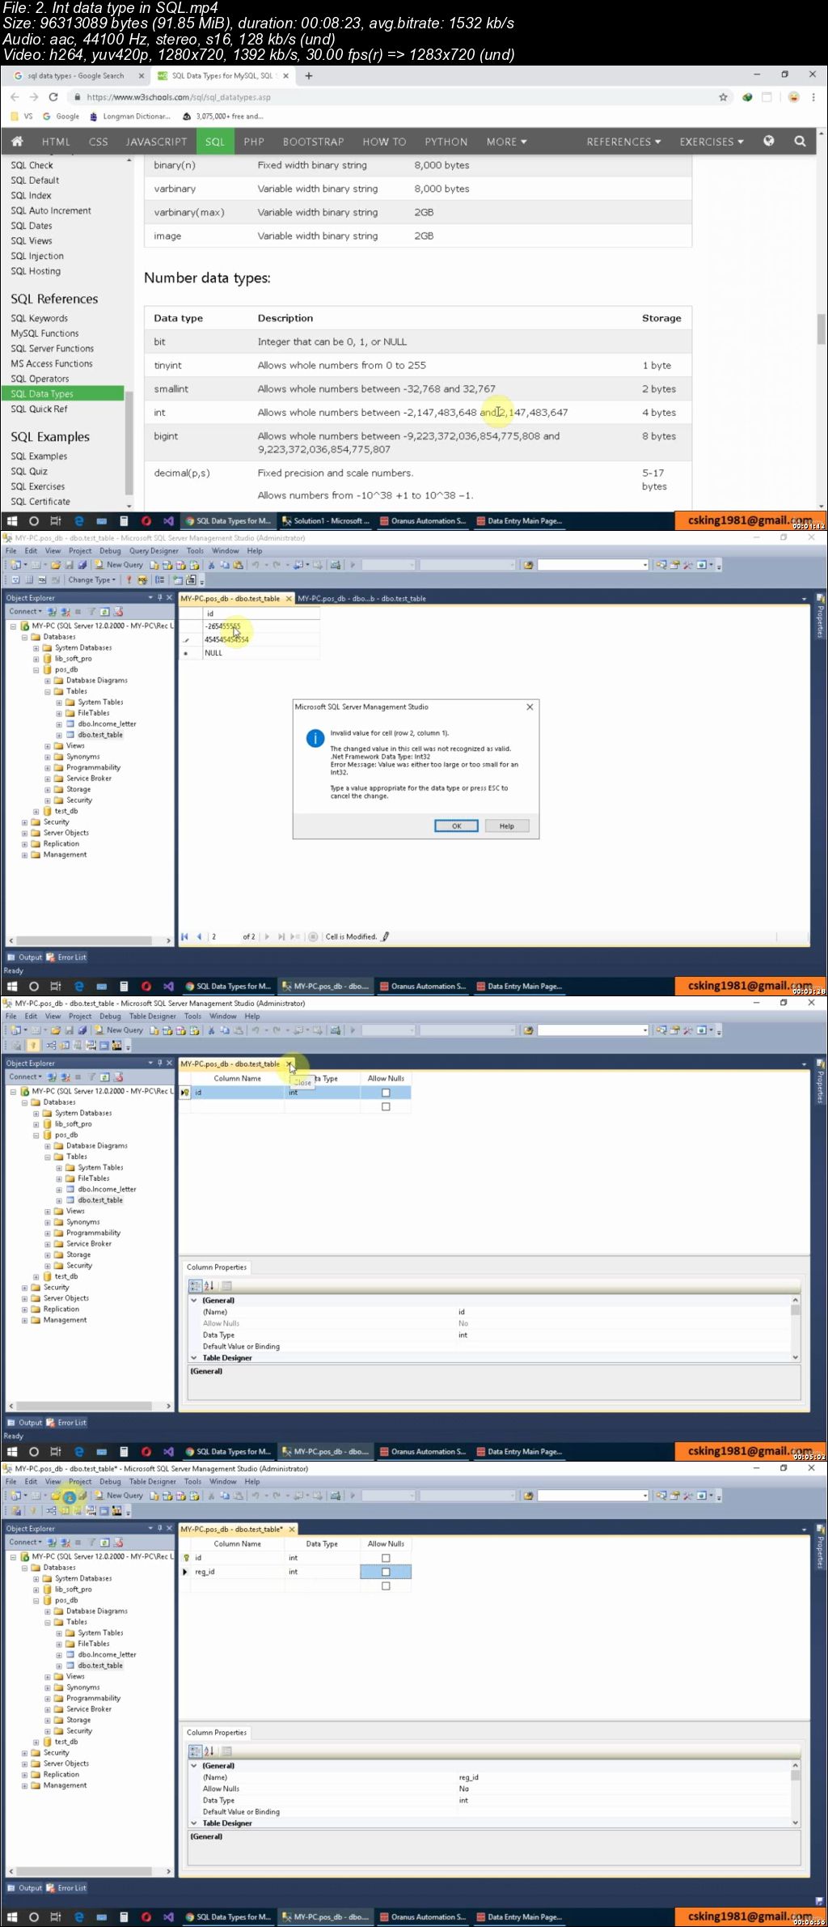Click New Query in the error-dialog SSMS frame
The height and width of the screenshot is (1927, 828).
pos(119,565)
